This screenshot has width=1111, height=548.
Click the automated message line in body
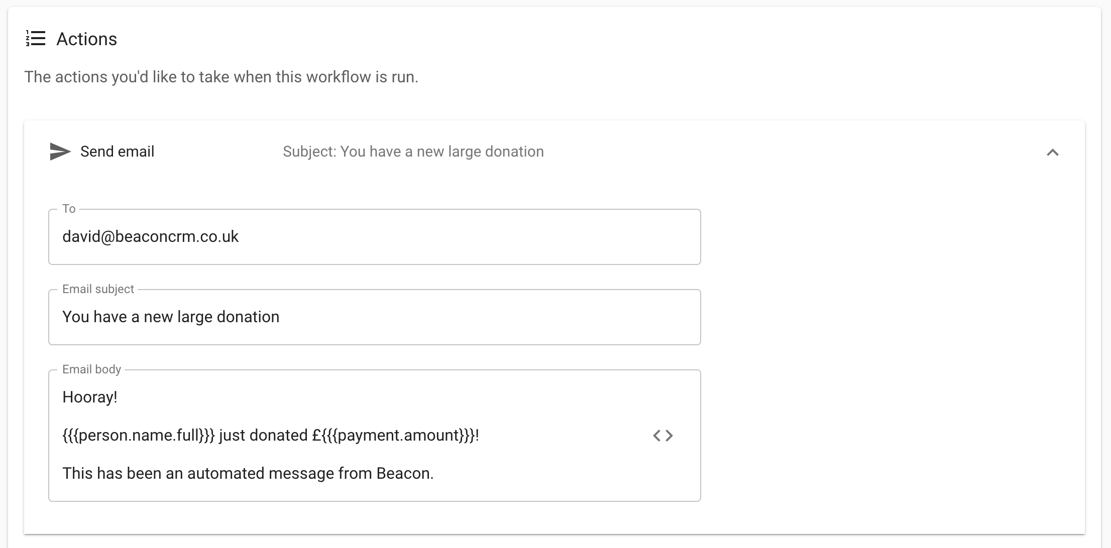click(x=248, y=473)
